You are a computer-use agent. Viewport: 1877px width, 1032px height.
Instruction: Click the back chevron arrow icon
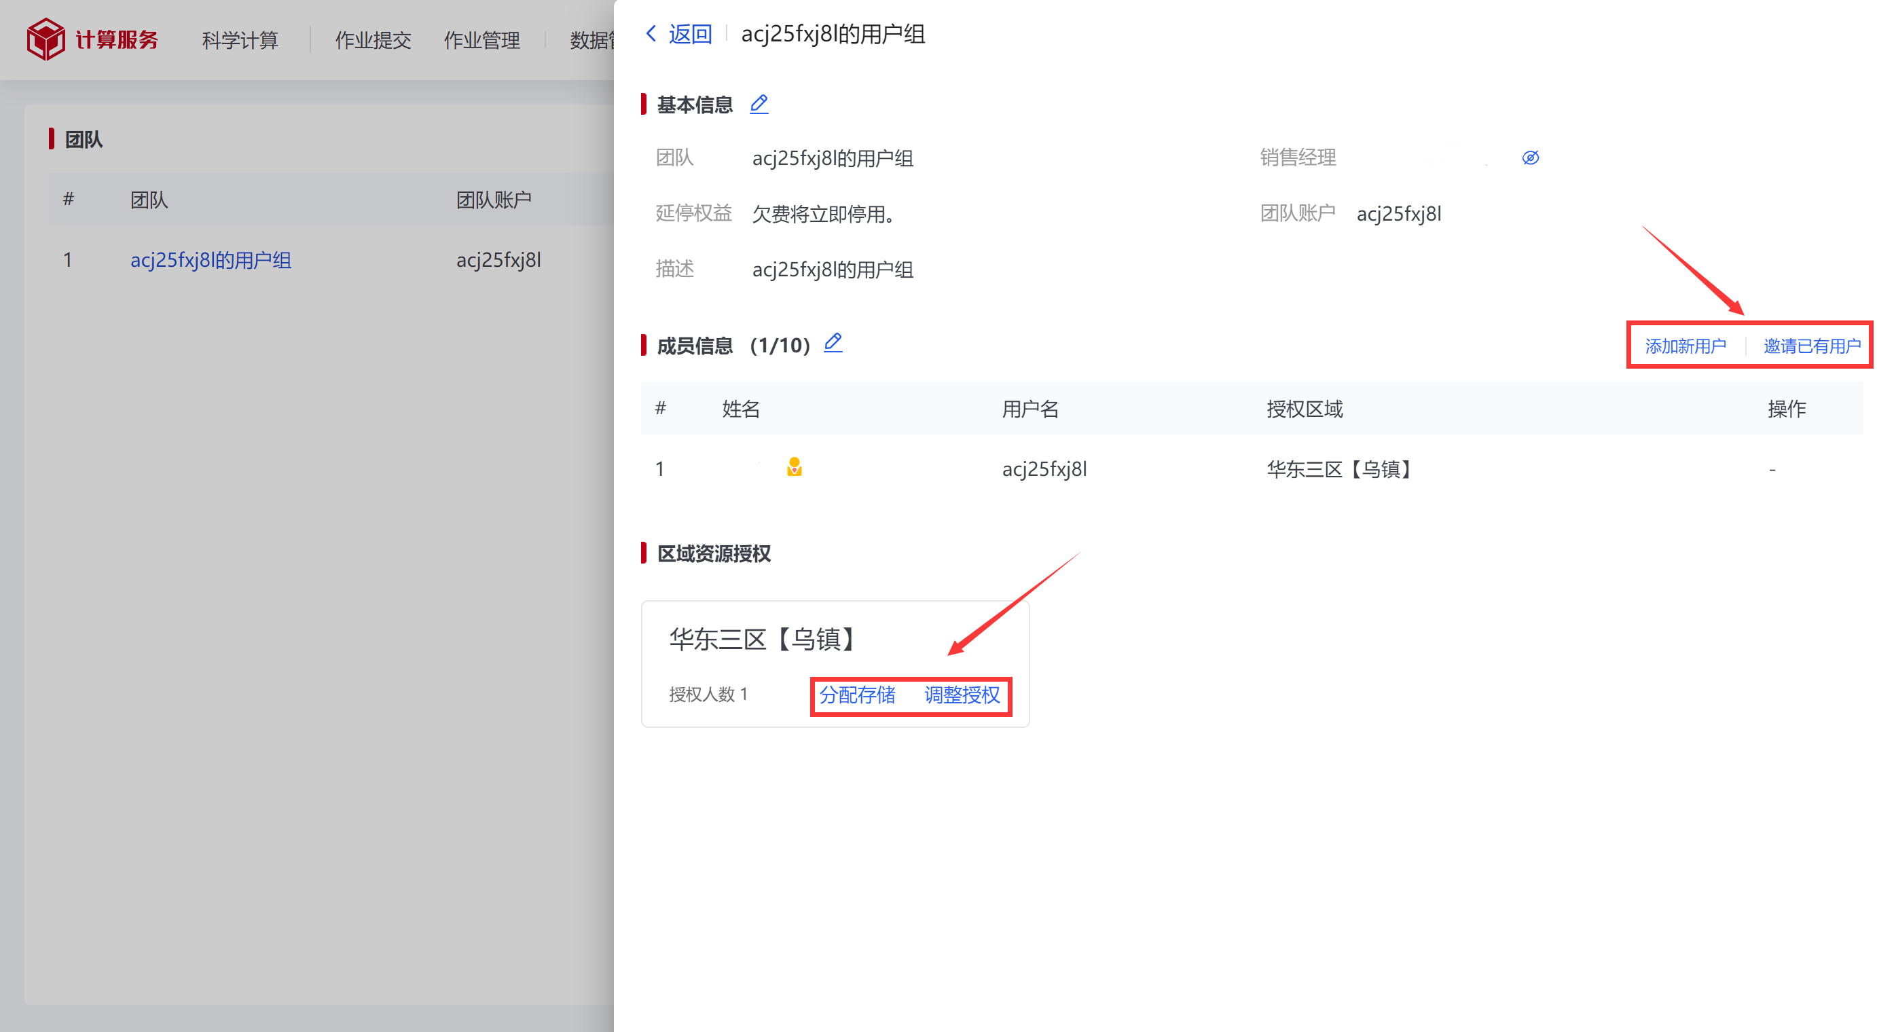pos(651,33)
